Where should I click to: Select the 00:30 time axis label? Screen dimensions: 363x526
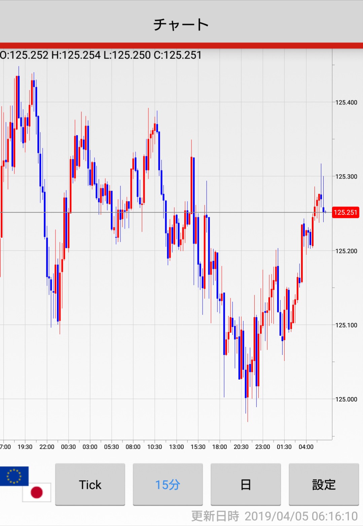[68, 447]
